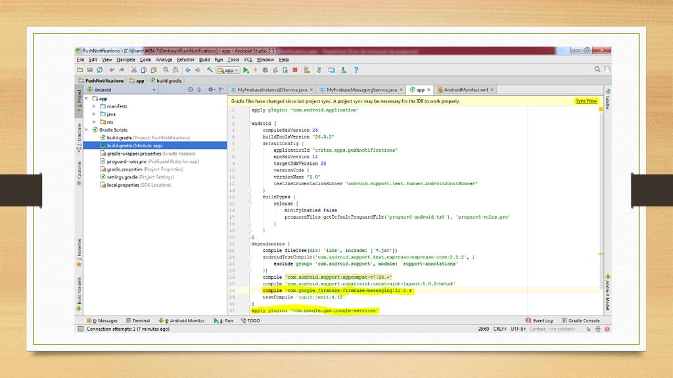Open the app run configuration dropdown
The width and height of the screenshot is (673, 378).
pos(228,70)
